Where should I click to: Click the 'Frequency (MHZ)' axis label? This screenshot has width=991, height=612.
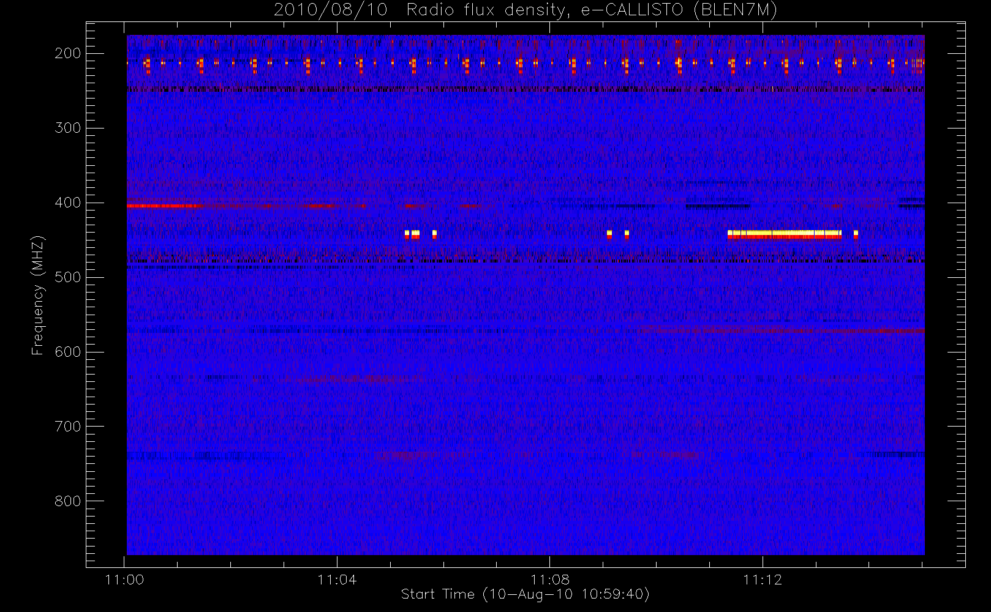pos(38,295)
